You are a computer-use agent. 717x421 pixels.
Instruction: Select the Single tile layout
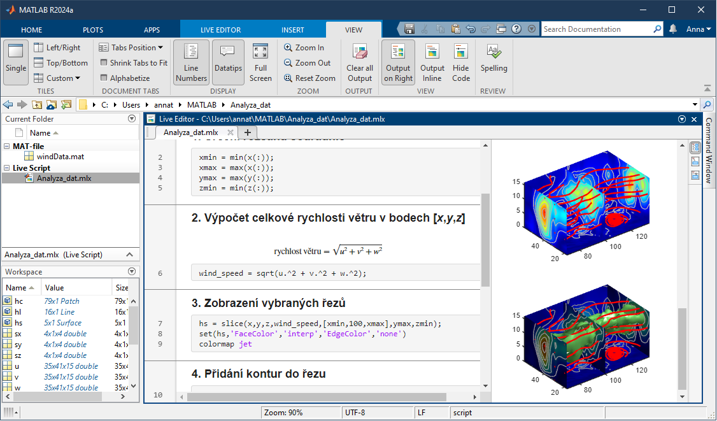16,62
